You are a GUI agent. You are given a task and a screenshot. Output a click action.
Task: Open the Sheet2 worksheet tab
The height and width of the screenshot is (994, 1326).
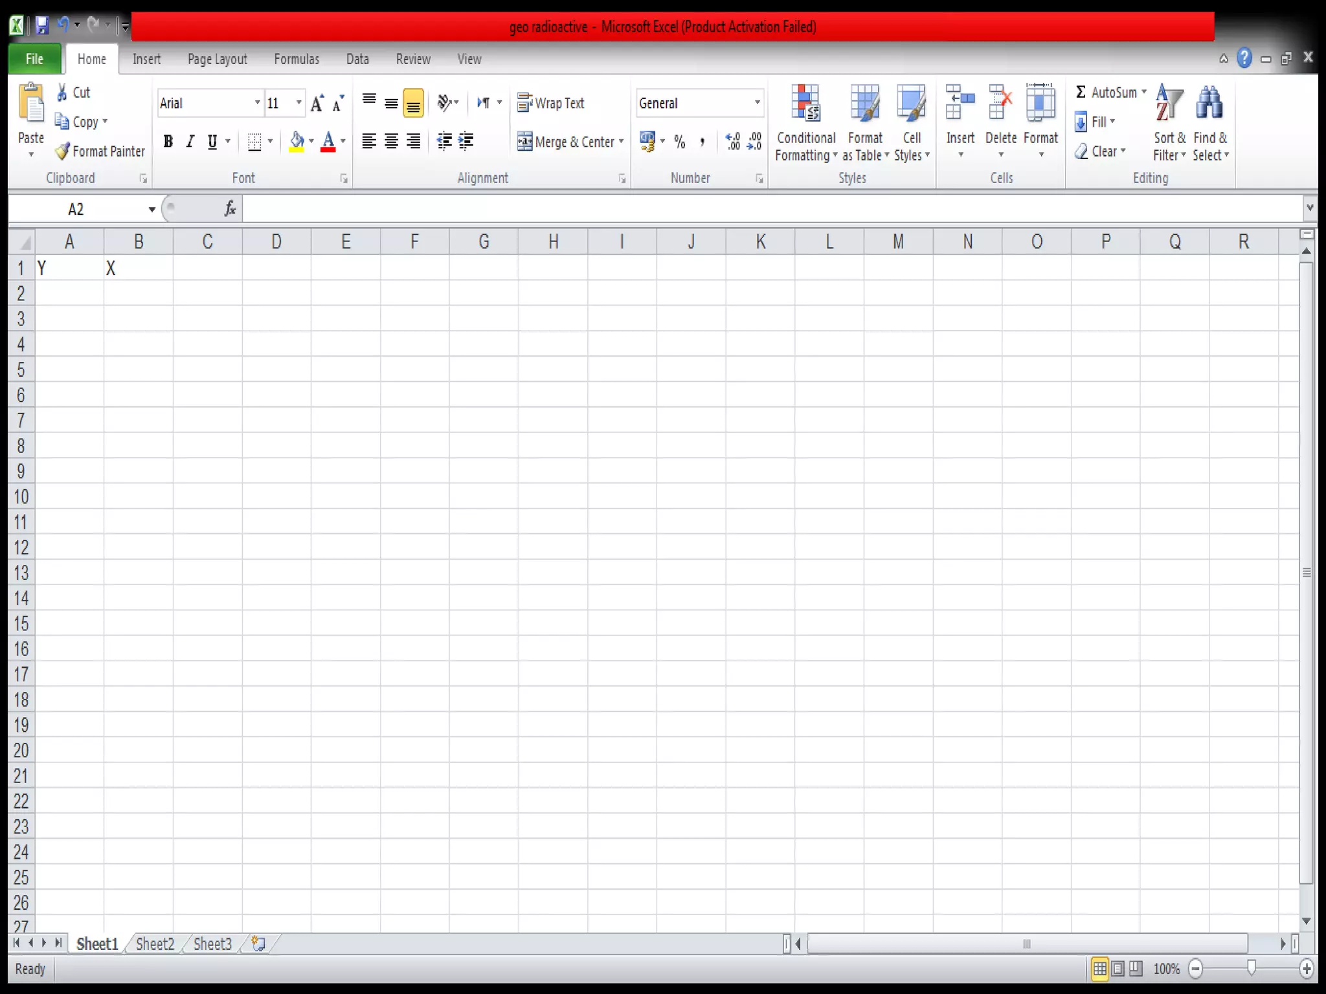(x=155, y=944)
